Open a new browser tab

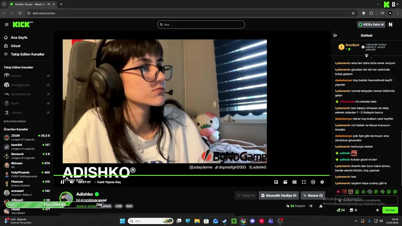61,4
